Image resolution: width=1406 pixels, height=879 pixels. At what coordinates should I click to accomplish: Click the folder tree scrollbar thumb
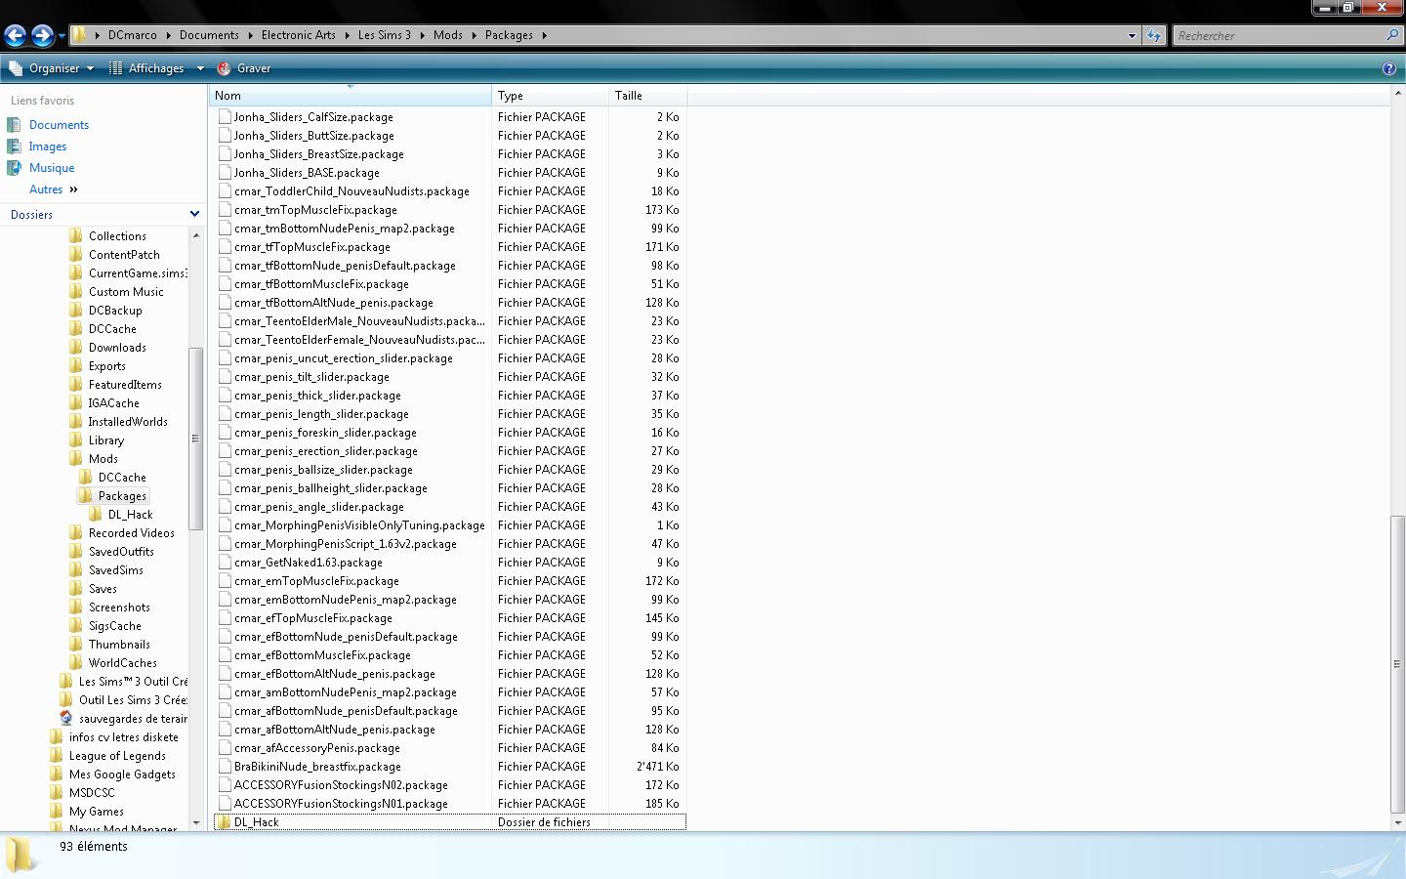point(195,439)
